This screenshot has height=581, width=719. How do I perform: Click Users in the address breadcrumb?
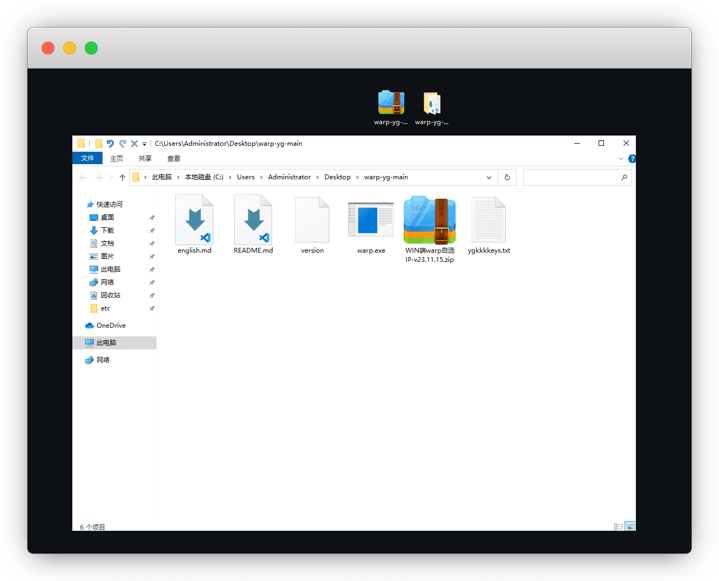pyautogui.click(x=246, y=177)
